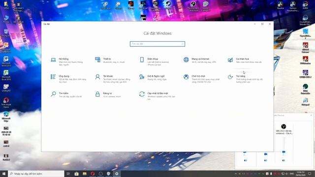Mute the middle channel in Volume Mixer
315x177 pixels.
266,160
